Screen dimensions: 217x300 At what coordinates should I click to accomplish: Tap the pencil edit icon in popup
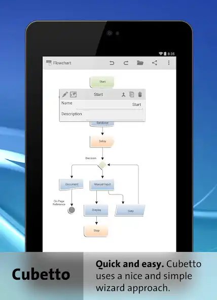point(65,94)
